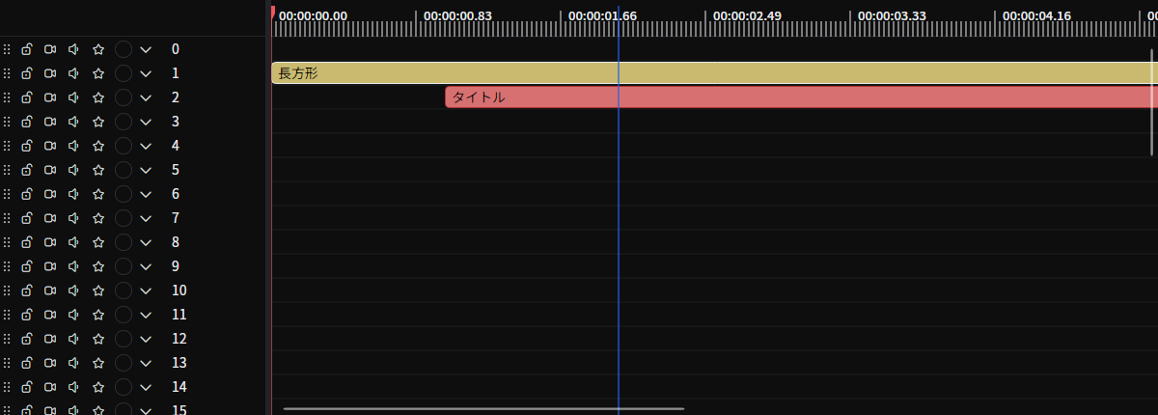The height and width of the screenshot is (415, 1158).
Task: Select the layer 14 number label
Action: [179, 387]
